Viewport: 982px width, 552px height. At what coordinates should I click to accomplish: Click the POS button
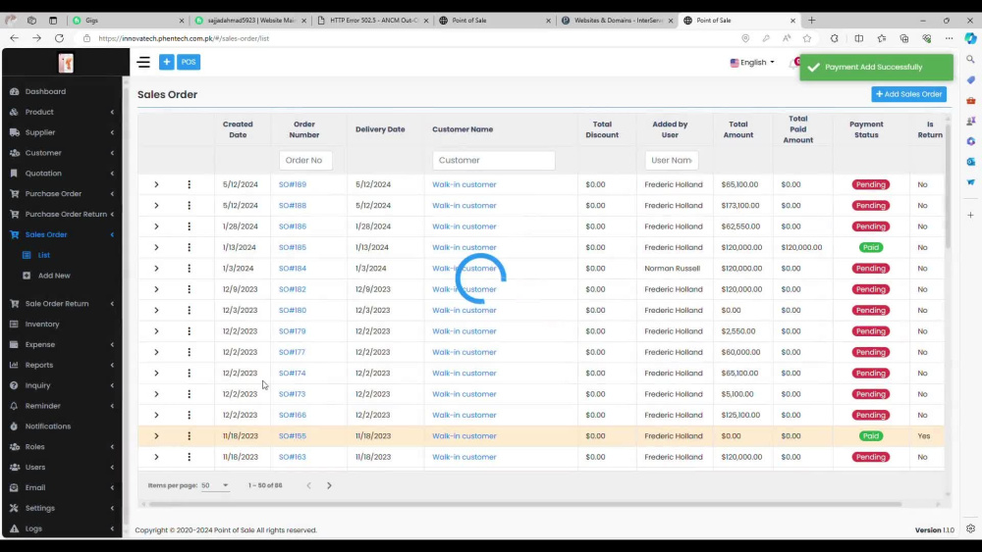click(189, 62)
